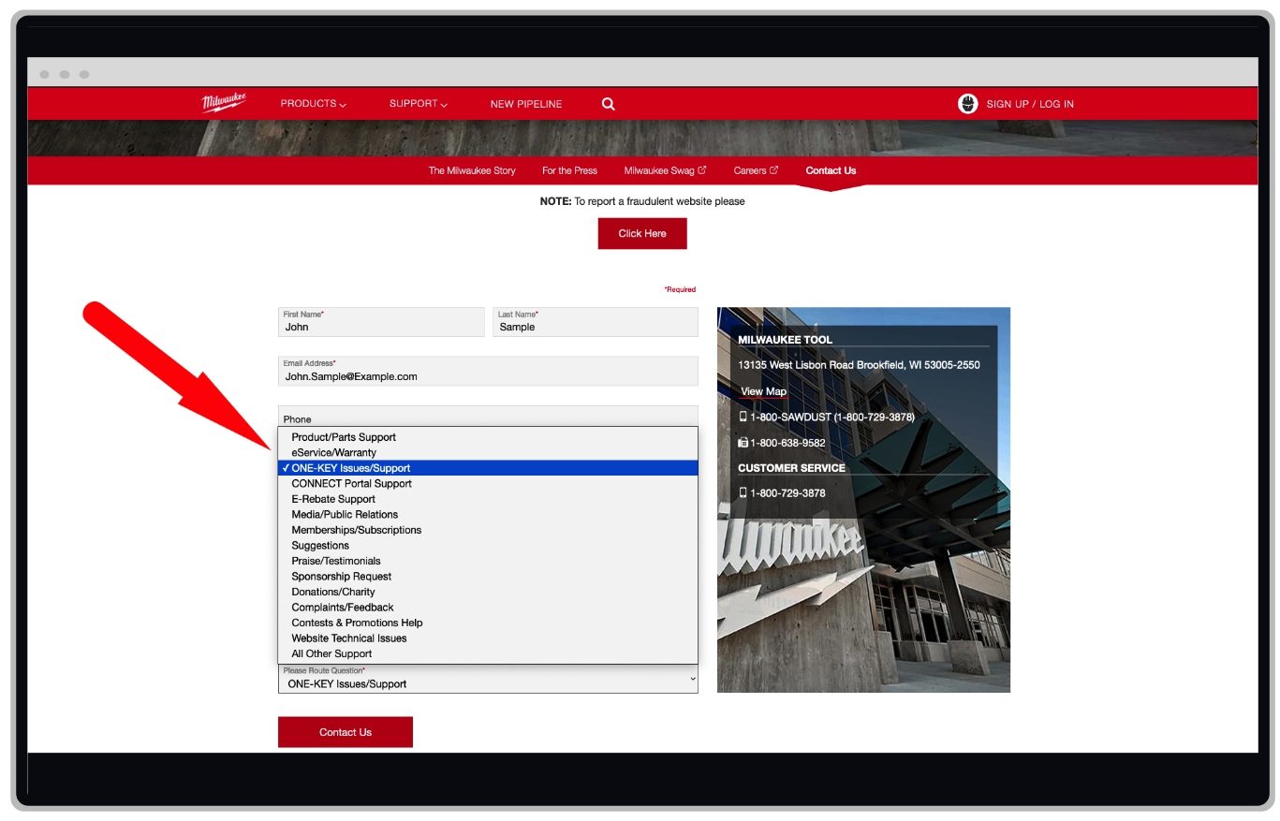Choose Website Technical Issues from the list
The image size is (1280, 821).
[x=348, y=638]
